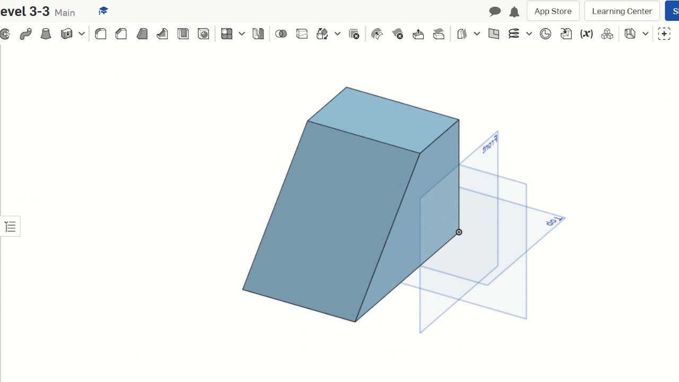Click the Delete part tool

(x=354, y=34)
